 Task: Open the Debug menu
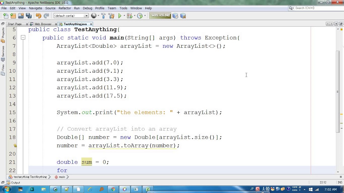click(87, 8)
